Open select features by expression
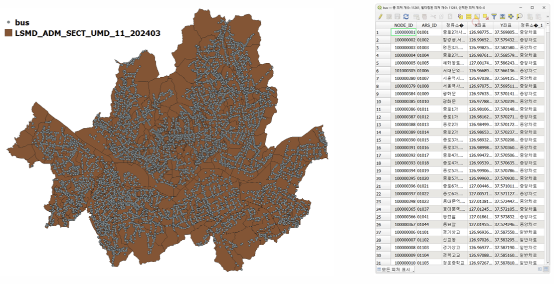The height and width of the screenshot is (284, 554). click(x=460, y=16)
